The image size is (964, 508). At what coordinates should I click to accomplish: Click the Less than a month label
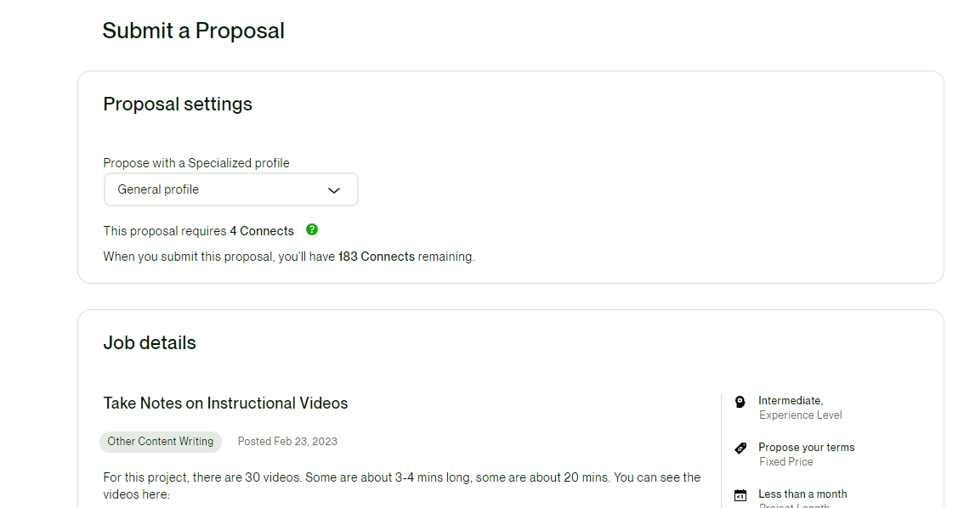pyautogui.click(x=803, y=494)
